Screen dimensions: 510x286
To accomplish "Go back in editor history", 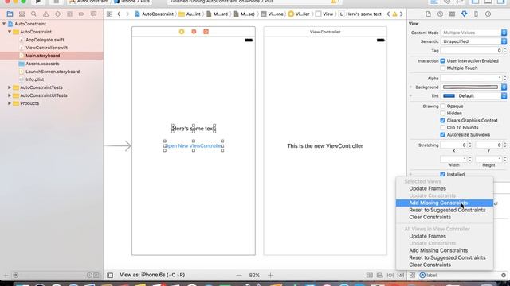I will coord(119,14).
